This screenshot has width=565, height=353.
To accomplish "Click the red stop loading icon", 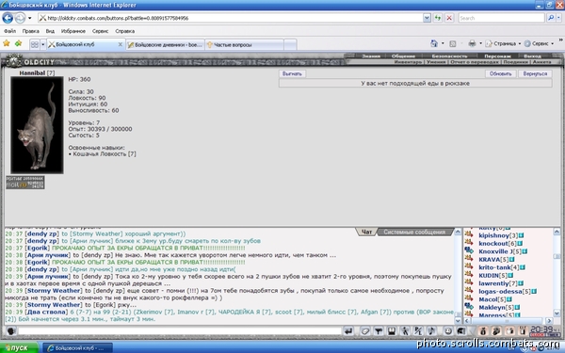I will (449, 18).
